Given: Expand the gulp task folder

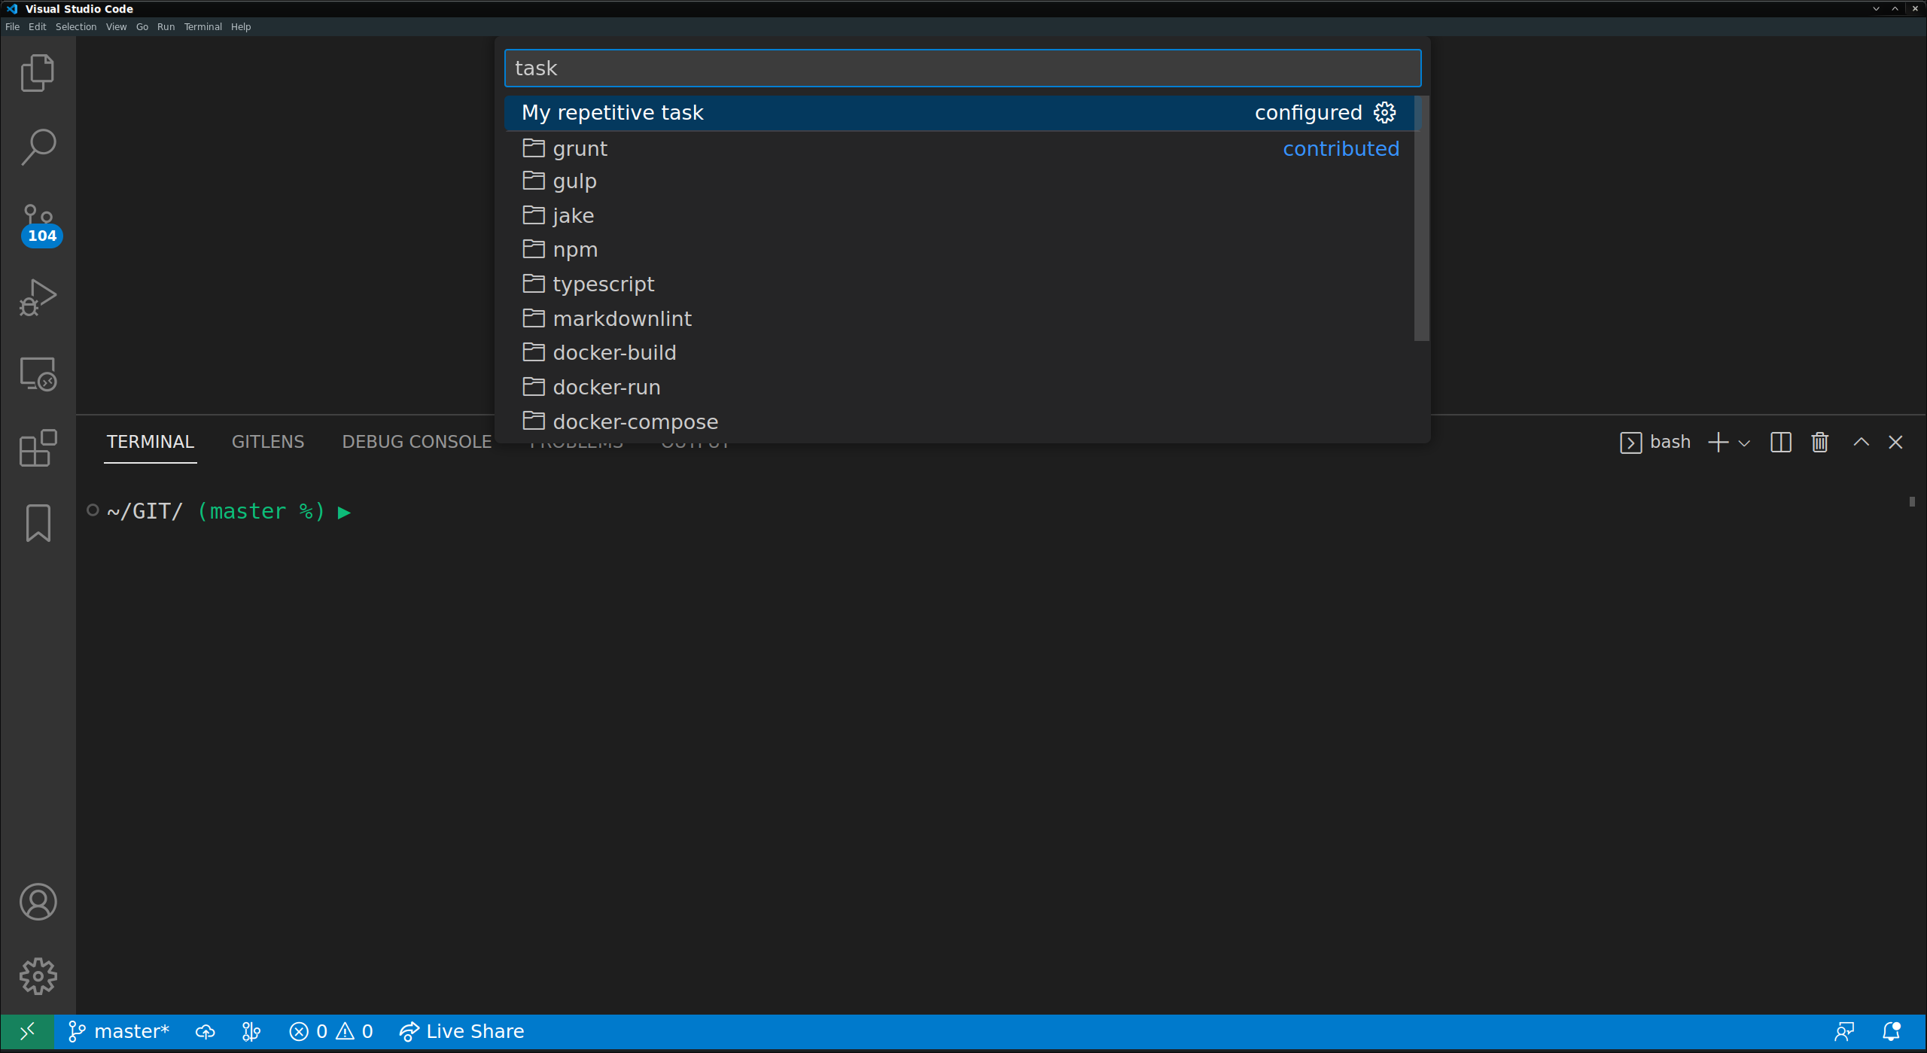Looking at the screenshot, I should click(959, 181).
